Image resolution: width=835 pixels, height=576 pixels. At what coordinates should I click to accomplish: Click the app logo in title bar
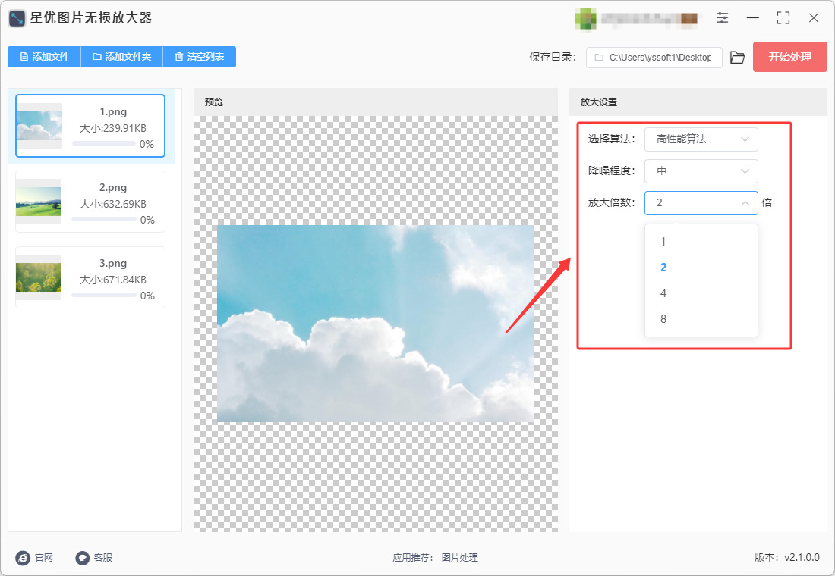[x=17, y=18]
